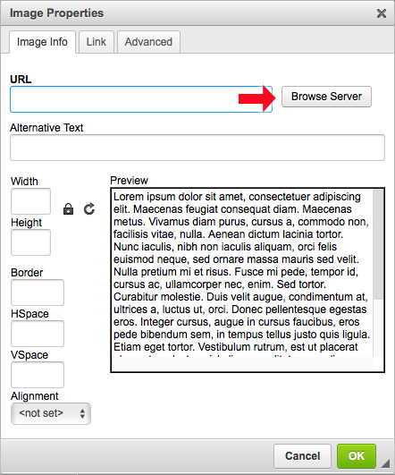
Task: Click the reset size circular arrow icon
Action: 89,209
